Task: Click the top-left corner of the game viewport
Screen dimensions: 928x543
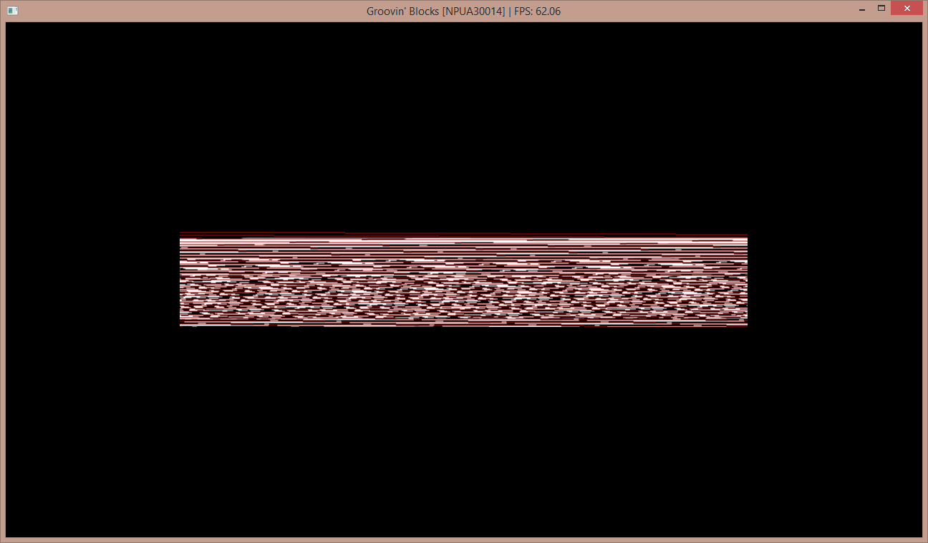Action: coord(9,25)
